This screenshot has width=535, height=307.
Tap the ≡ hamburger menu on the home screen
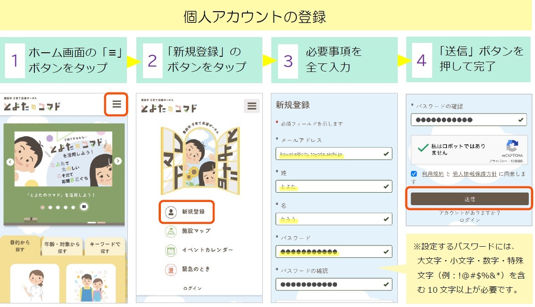click(116, 105)
